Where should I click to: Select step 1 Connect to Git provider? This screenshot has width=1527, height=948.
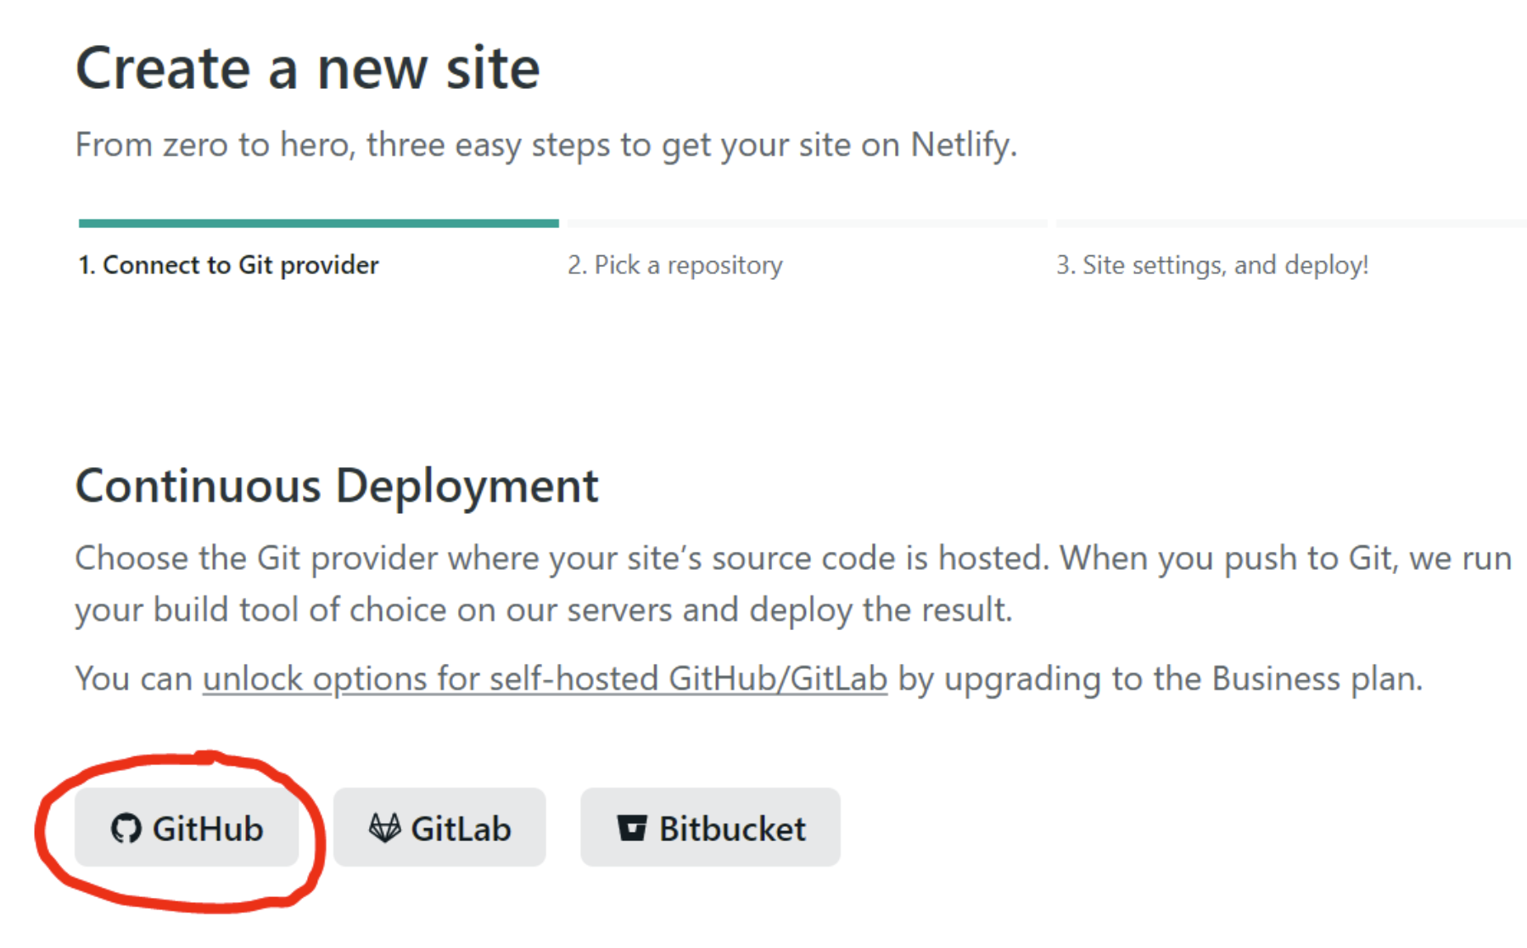pyautogui.click(x=228, y=265)
